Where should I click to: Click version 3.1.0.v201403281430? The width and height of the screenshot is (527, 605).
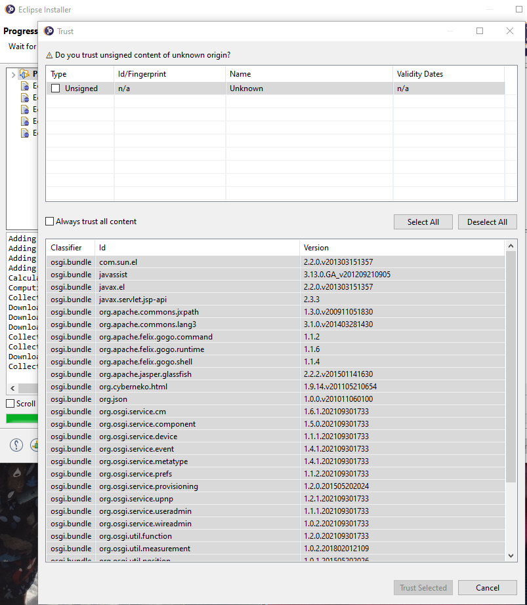[338, 324]
